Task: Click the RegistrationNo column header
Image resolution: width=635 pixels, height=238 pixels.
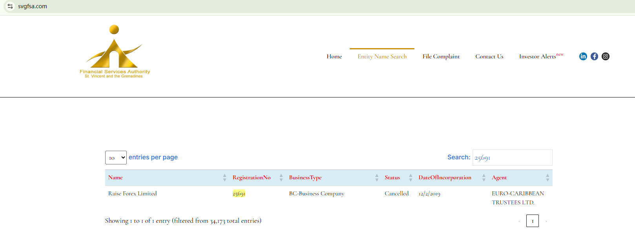Action: coord(252,177)
